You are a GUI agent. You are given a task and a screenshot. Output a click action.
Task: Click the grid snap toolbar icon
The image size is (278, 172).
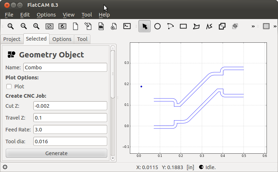click(266, 26)
